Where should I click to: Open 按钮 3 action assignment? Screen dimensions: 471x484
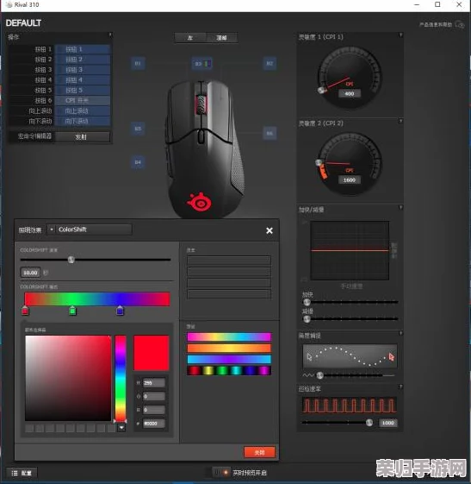pos(83,70)
